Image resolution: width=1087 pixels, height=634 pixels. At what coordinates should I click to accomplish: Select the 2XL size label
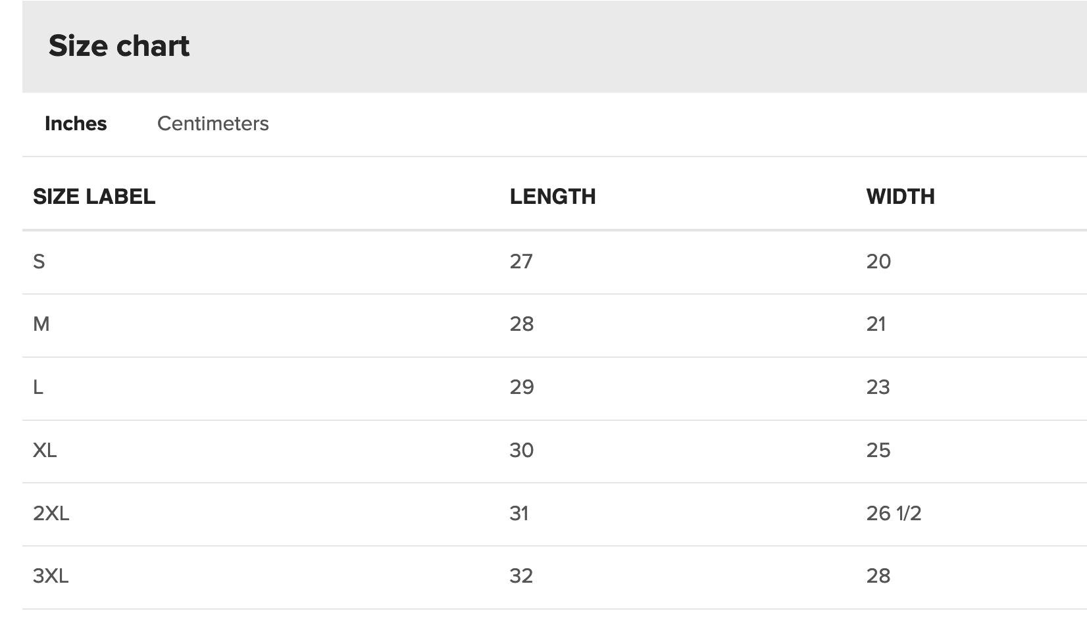[51, 513]
